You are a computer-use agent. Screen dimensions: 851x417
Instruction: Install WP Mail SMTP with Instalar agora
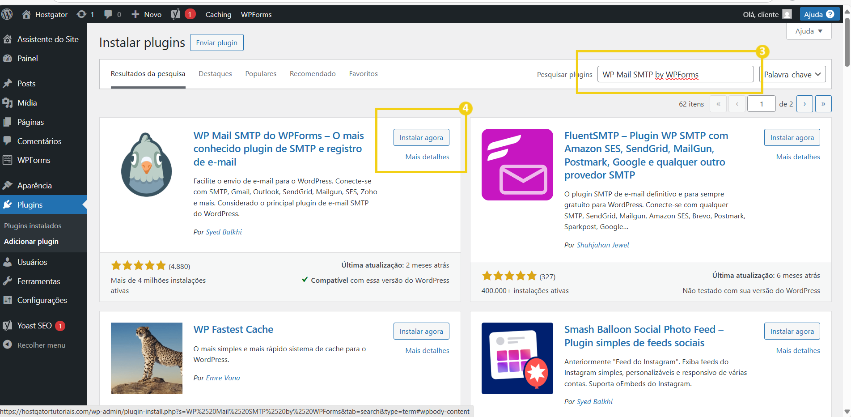pos(421,137)
